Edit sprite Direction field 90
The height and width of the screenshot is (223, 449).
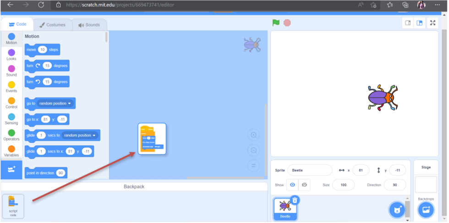coord(395,185)
